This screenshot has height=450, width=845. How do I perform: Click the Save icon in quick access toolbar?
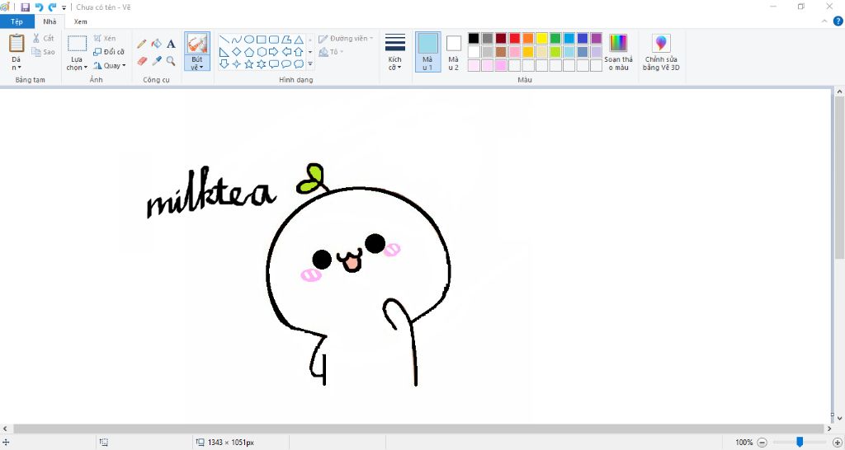26,7
